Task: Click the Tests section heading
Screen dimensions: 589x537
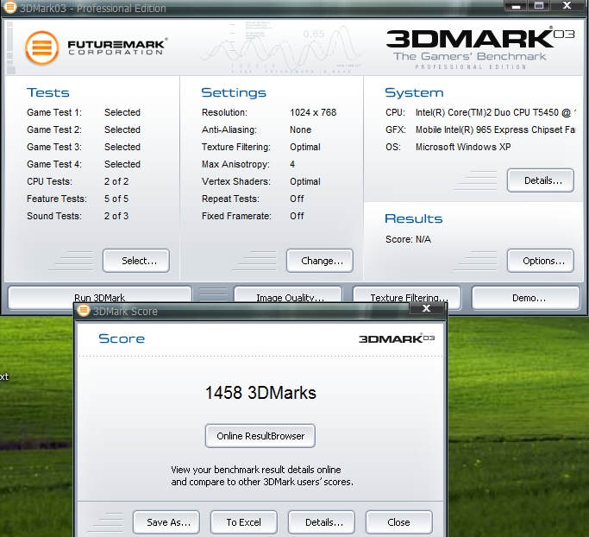Action: (x=48, y=92)
